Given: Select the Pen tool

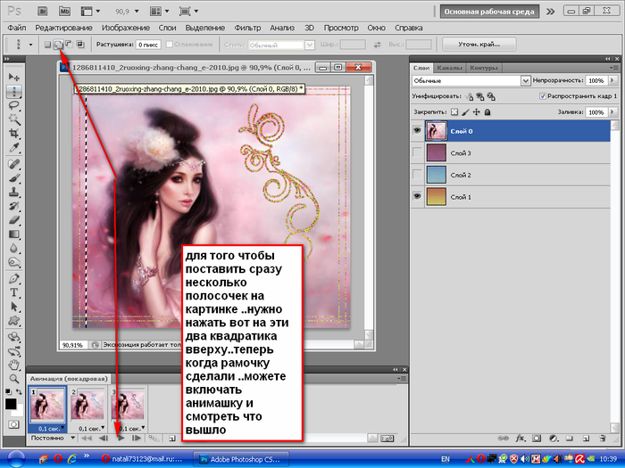Looking at the screenshot, I should click(14, 278).
